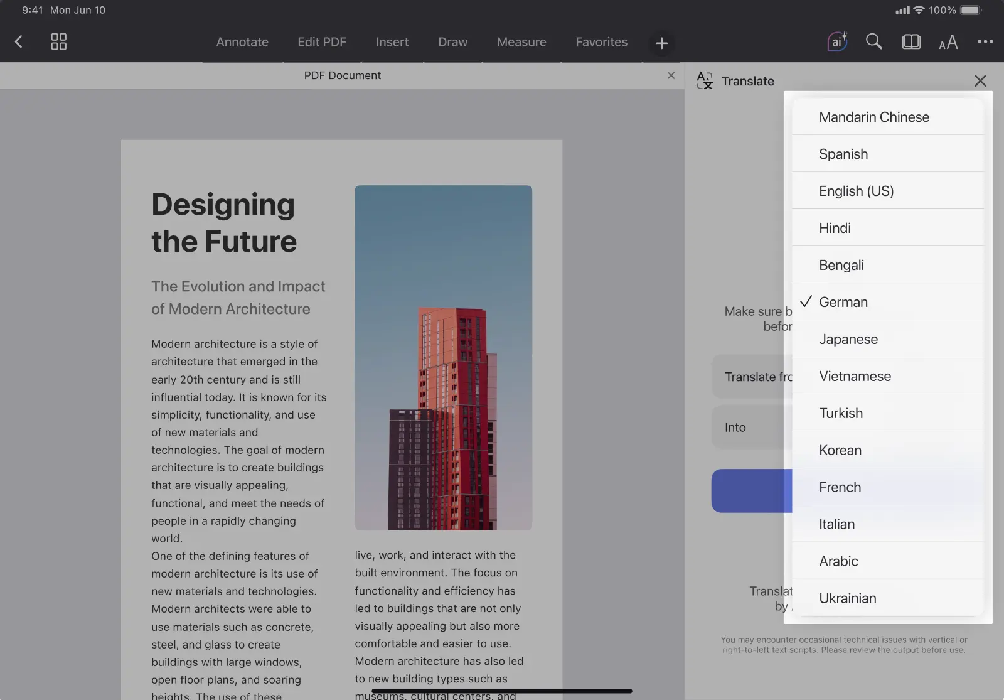Open the AI assistant
The image size is (1004, 700).
pos(837,42)
